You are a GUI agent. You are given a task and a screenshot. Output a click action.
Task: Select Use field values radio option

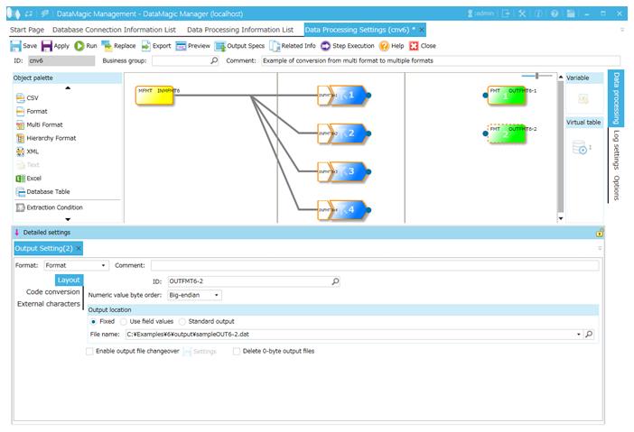[125, 321]
